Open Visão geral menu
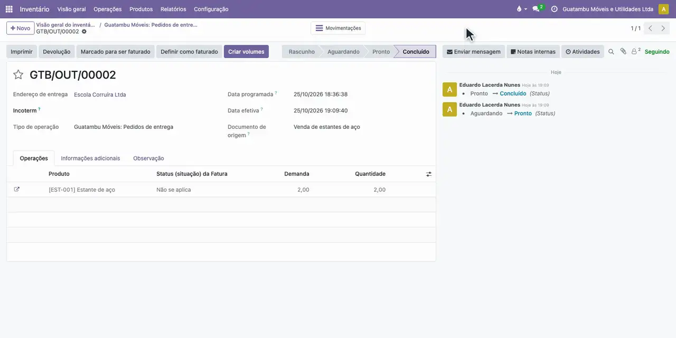The height and width of the screenshot is (338, 676). click(x=71, y=9)
